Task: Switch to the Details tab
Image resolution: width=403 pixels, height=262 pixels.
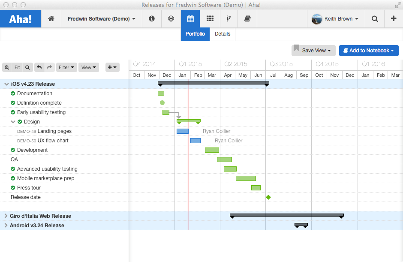Action: pos(223,34)
